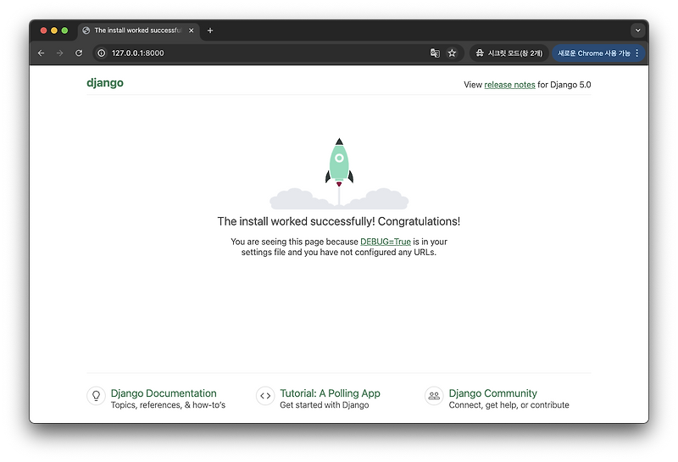View site information icon in address bar
The image size is (678, 462).
click(101, 53)
